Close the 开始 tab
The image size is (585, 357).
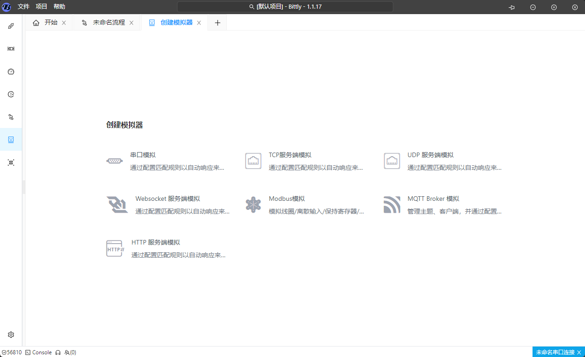pos(64,23)
